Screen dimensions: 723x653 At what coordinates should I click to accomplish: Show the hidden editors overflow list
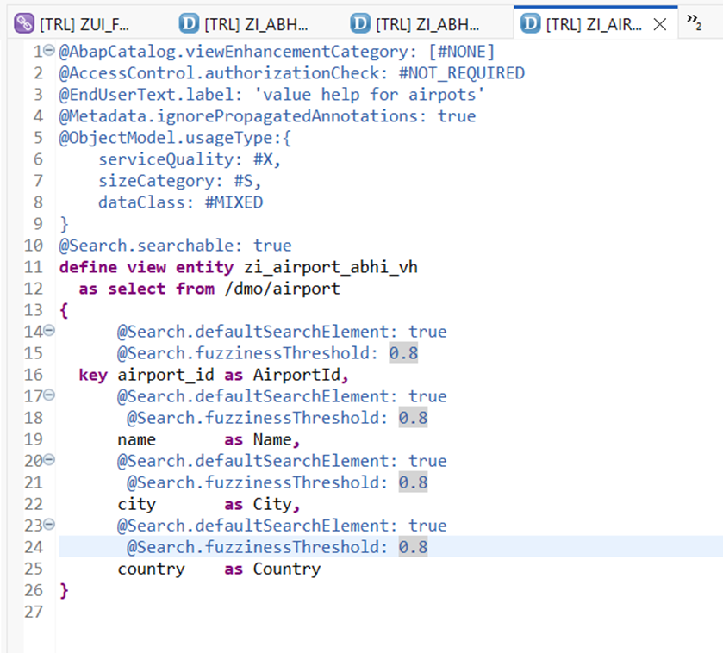(x=694, y=24)
